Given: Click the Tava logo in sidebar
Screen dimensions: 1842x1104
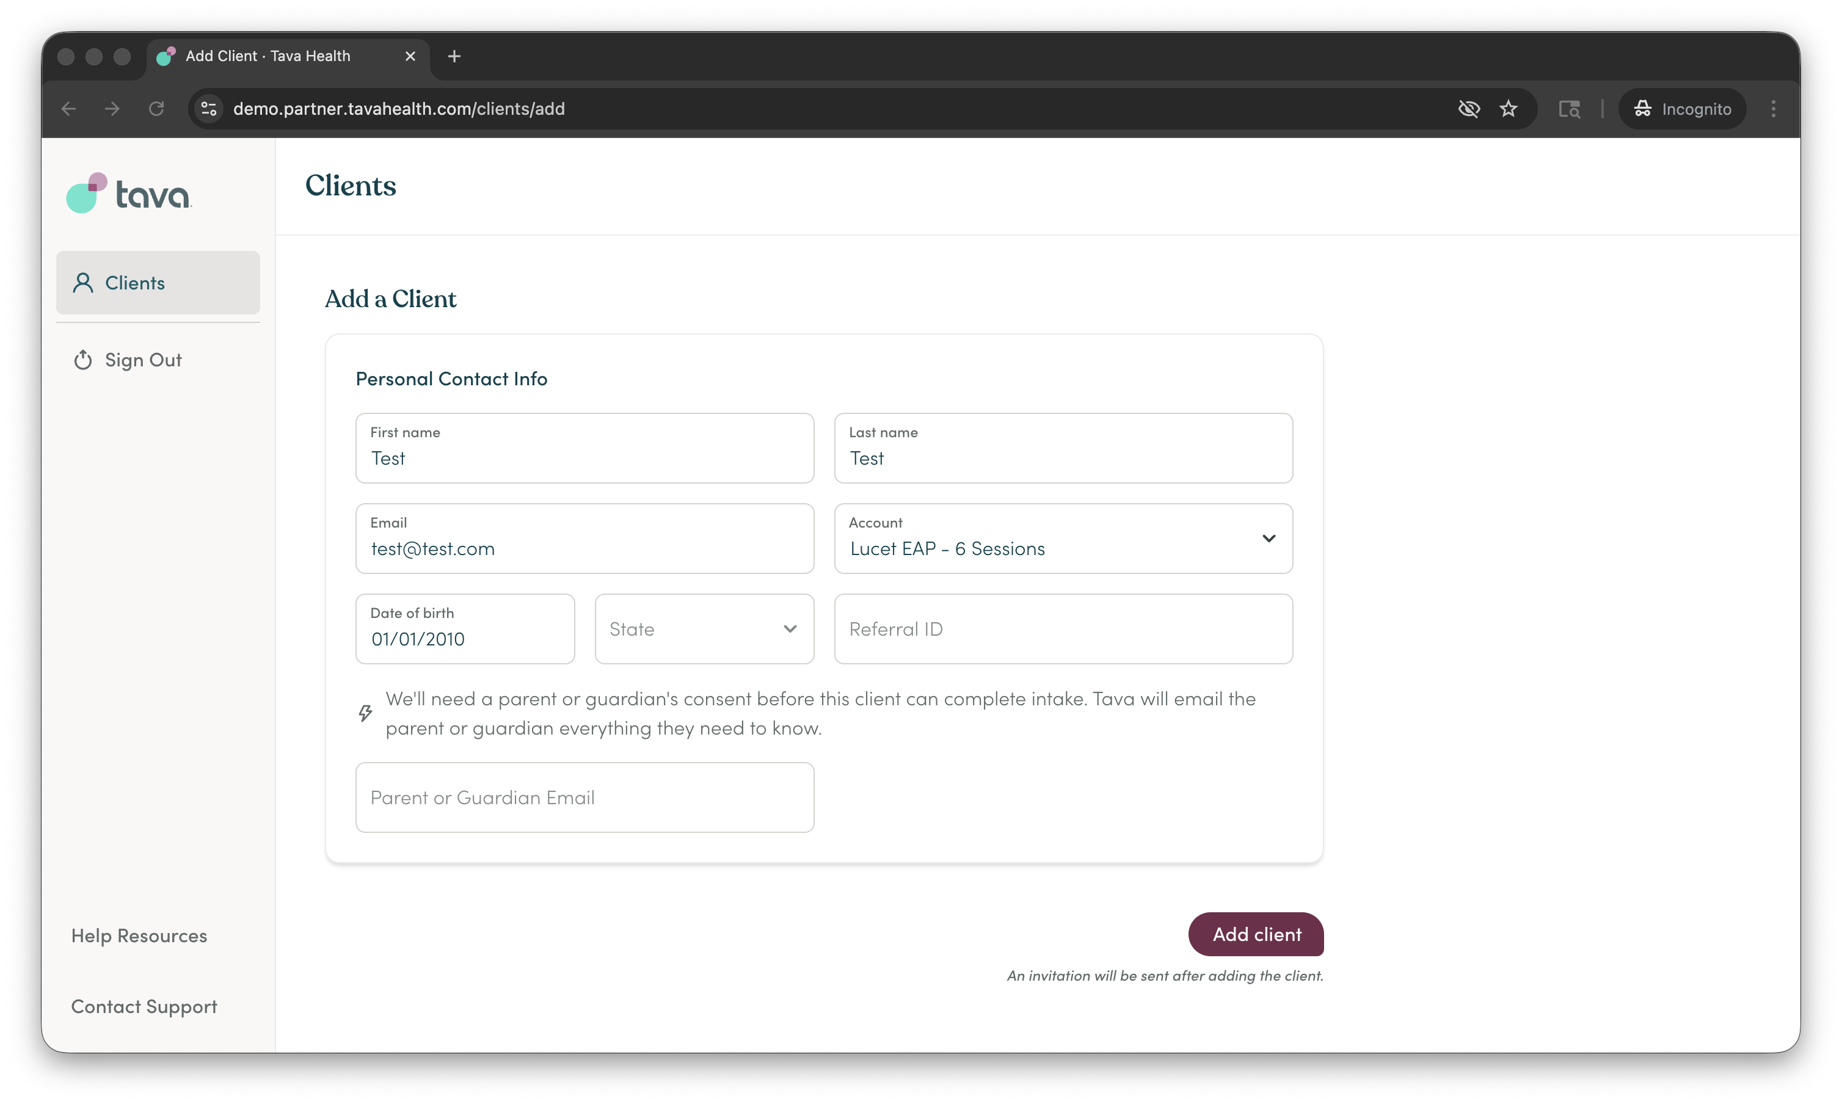Looking at the screenshot, I should point(129,194).
